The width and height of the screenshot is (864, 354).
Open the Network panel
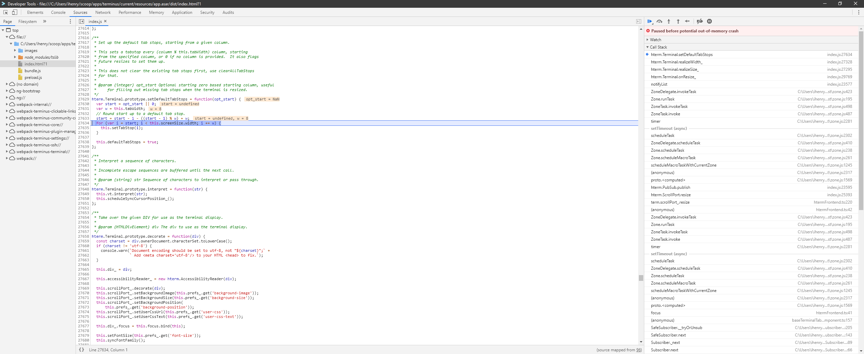coord(103,12)
